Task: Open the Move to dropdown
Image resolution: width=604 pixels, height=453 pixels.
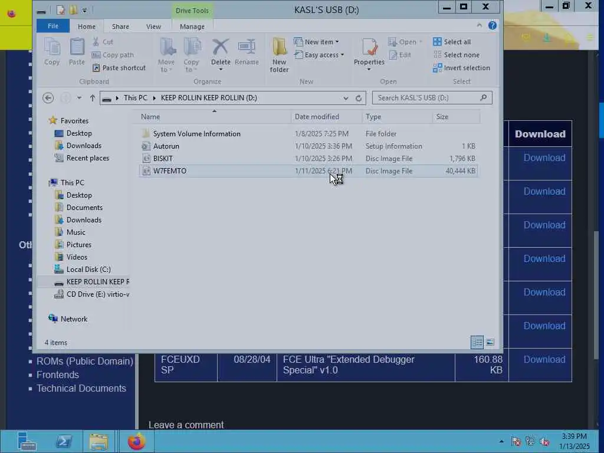Action: (x=166, y=55)
